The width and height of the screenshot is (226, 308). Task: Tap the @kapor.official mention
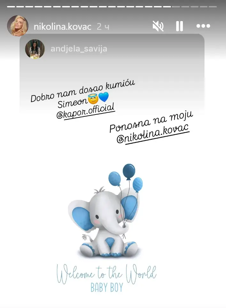click(x=85, y=111)
